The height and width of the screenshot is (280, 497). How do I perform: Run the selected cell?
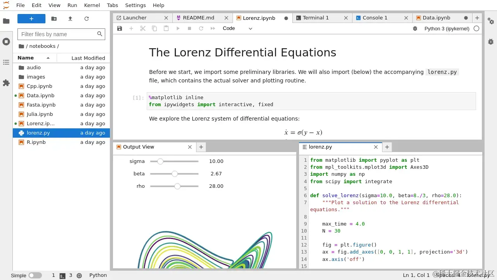tap(178, 28)
